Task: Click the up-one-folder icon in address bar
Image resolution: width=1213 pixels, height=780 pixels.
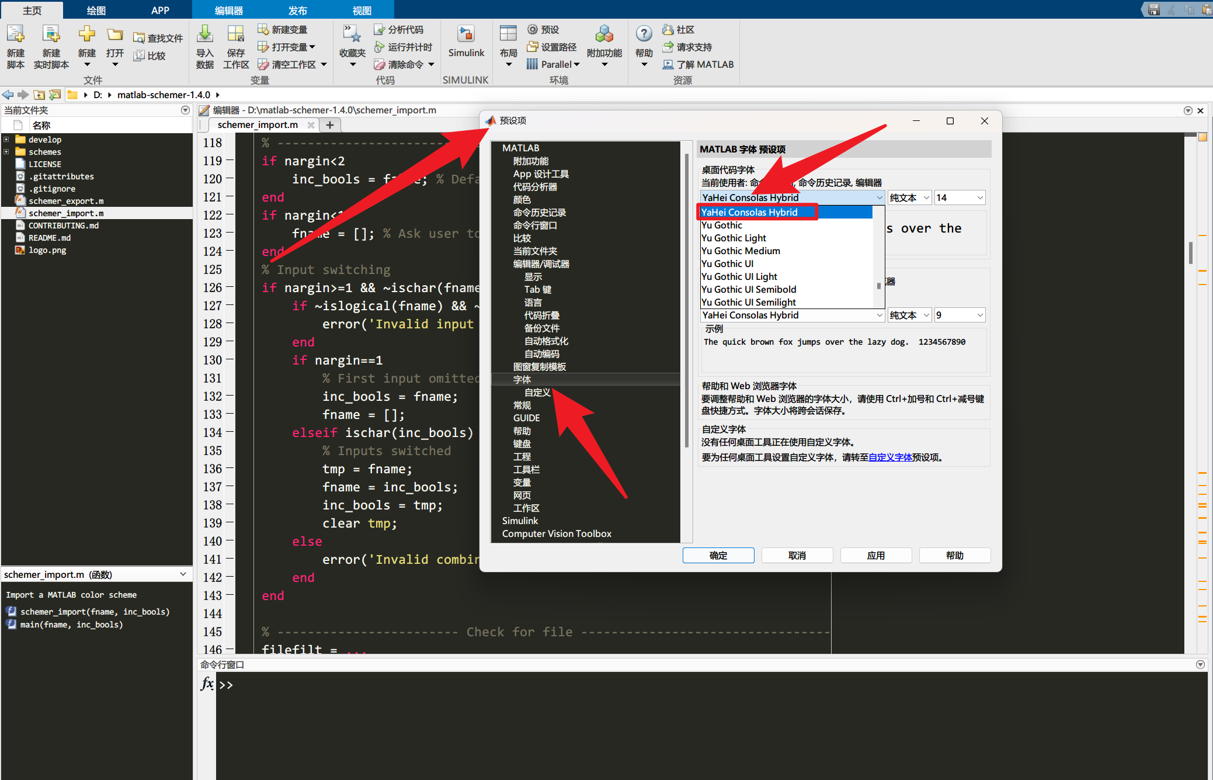Action: pos(39,95)
